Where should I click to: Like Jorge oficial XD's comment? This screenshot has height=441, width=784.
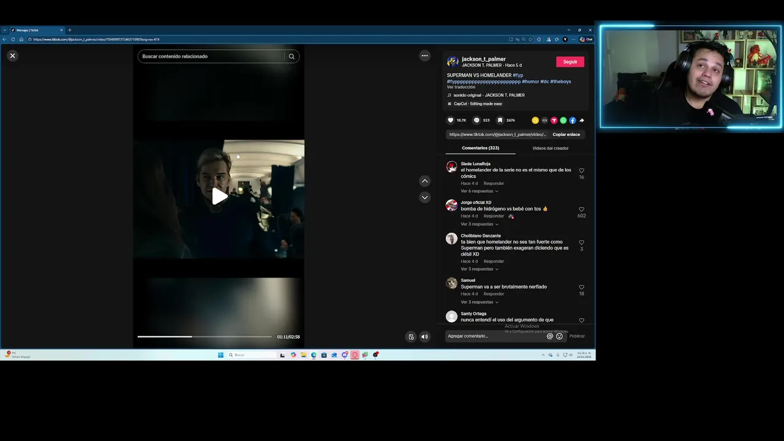581,209
